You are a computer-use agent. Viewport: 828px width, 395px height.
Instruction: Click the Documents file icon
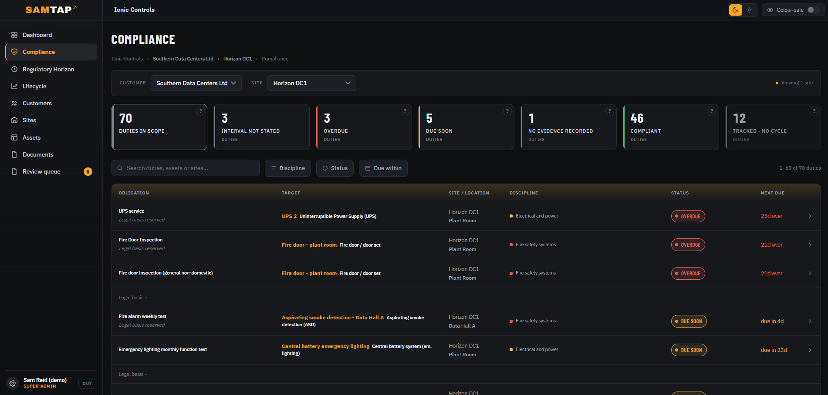(x=14, y=154)
